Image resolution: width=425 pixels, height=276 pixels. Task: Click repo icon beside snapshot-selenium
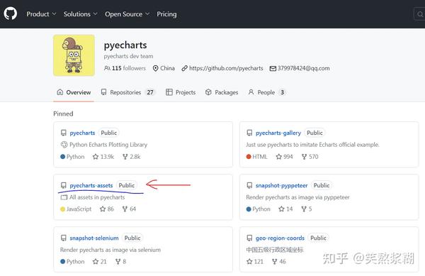pyautogui.click(x=64, y=238)
